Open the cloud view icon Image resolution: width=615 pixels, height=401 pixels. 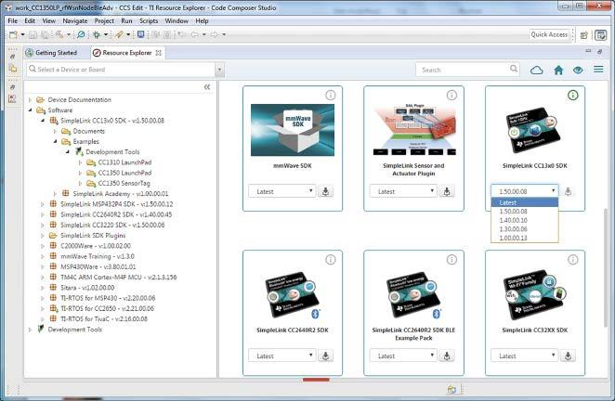[x=537, y=70]
